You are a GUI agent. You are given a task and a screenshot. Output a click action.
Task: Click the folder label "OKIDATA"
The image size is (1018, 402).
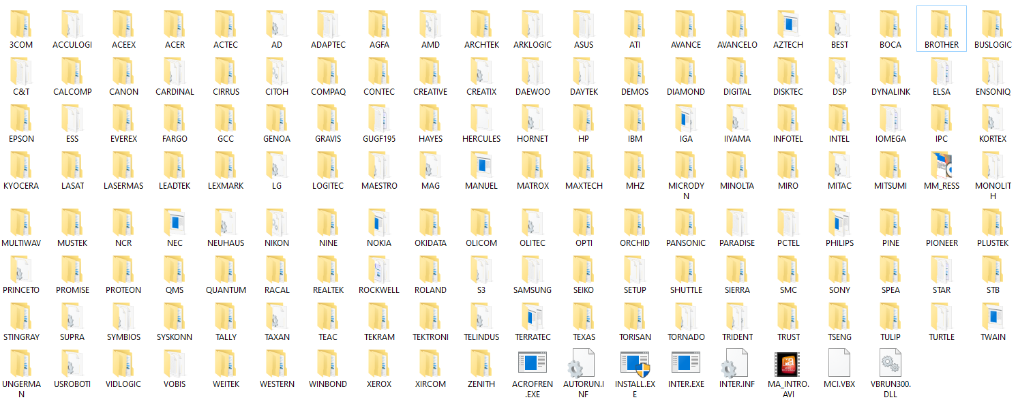pyautogui.click(x=430, y=243)
